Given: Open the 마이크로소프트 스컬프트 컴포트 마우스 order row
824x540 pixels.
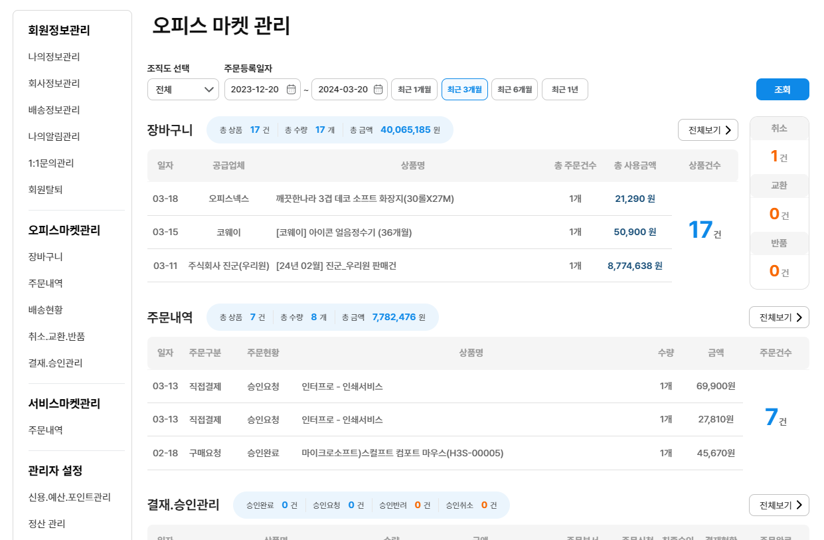Looking at the screenshot, I should point(402,453).
